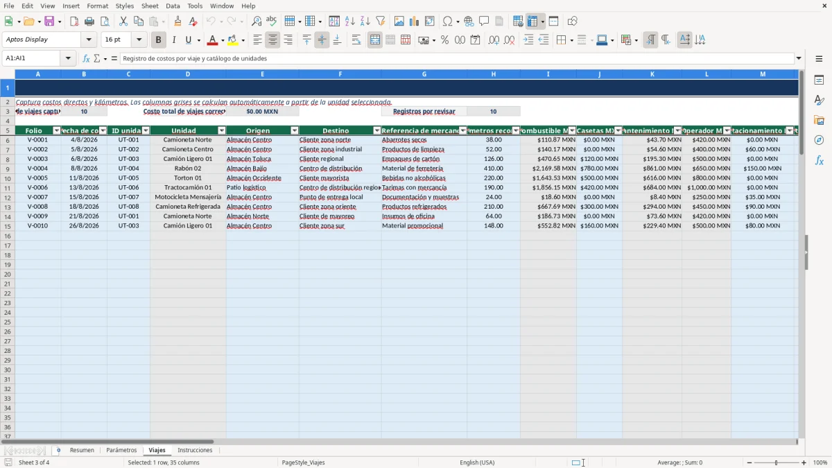
Task: Toggle Underline formatting
Action: 188,40
